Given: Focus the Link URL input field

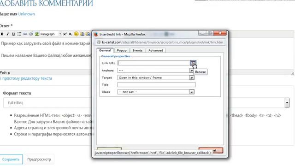Looking at the screenshot, I should click(x=153, y=63).
